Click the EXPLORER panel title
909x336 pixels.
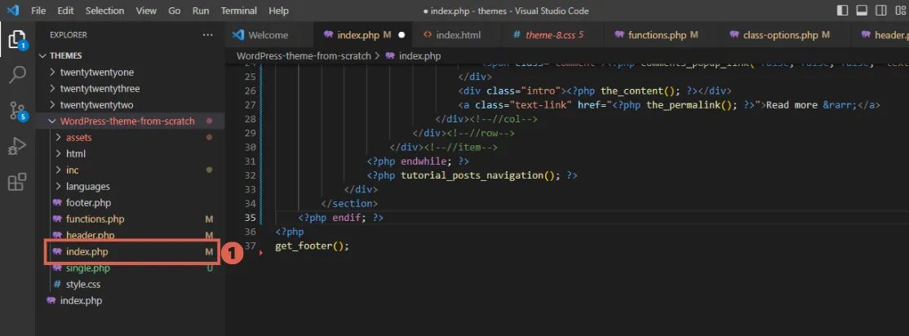click(x=69, y=35)
